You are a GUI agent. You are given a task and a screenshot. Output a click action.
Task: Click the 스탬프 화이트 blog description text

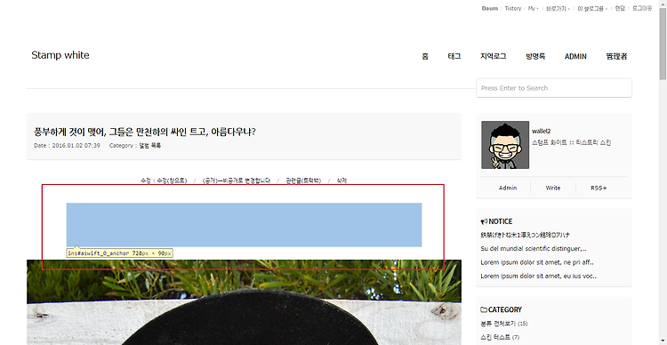571,143
